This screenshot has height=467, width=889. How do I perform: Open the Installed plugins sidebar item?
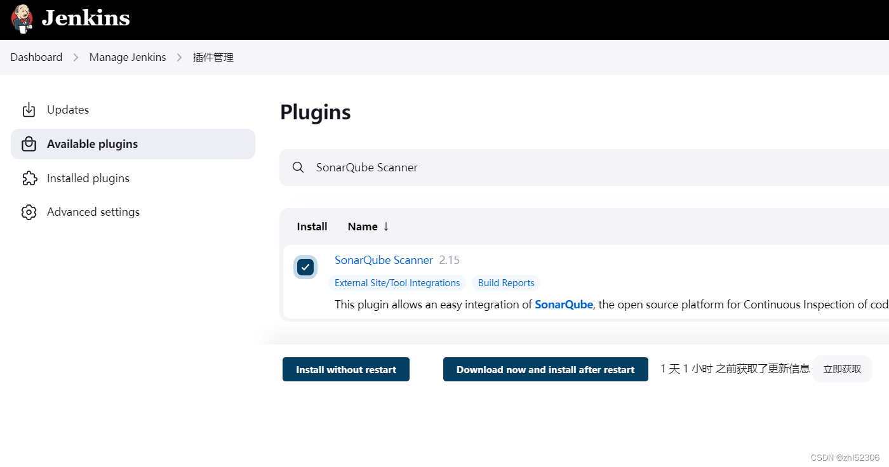click(x=133, y=178)
